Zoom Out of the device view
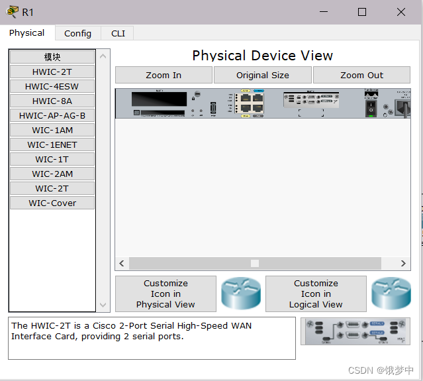The image size is (423, 381). [x=361, y=75]
